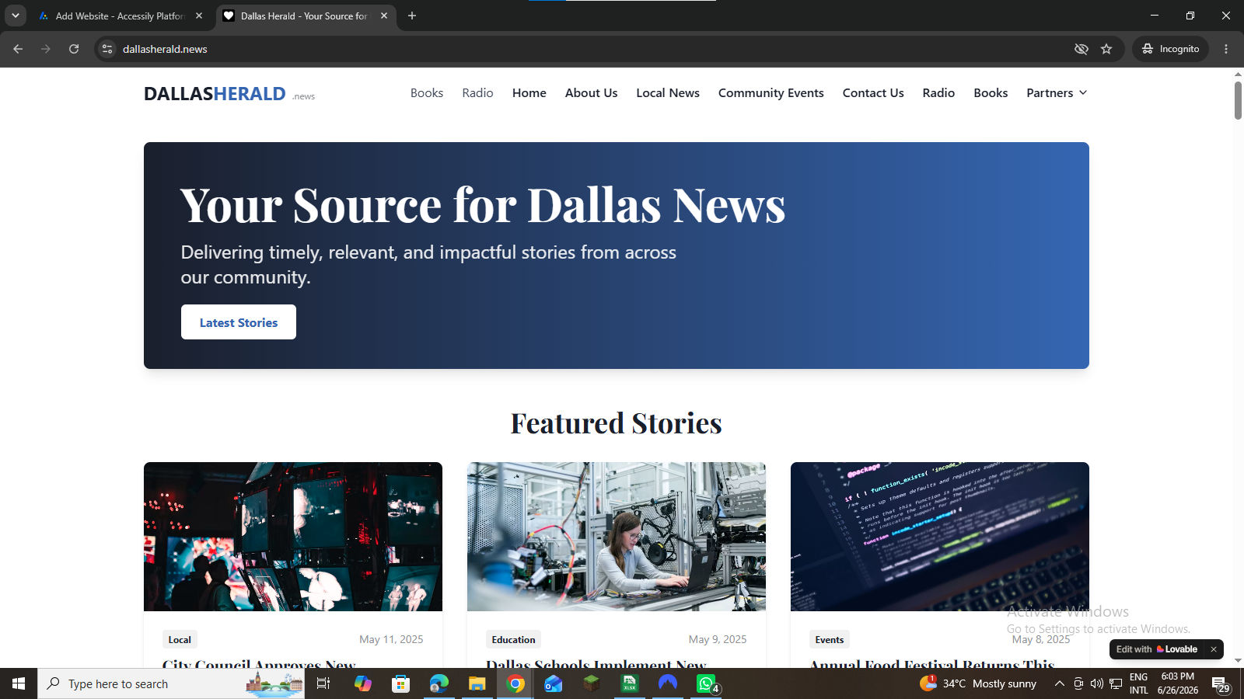Dismiss the Edit with Lovable badge
This screenshot has width=1244, height=699.
coord(1213,649)
